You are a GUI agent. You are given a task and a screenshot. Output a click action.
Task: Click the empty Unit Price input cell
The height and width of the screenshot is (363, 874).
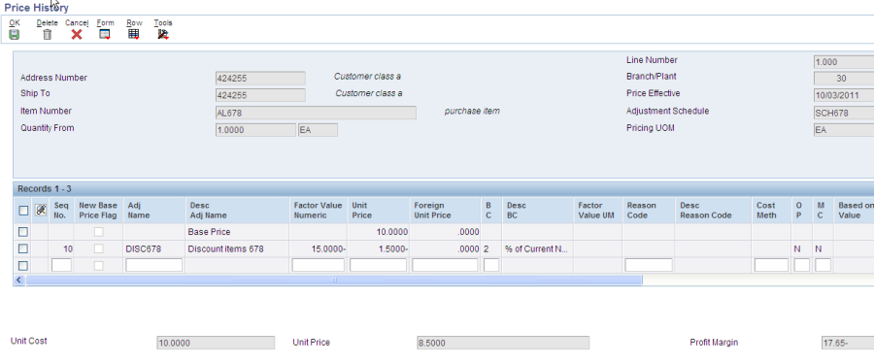point(378,265)
